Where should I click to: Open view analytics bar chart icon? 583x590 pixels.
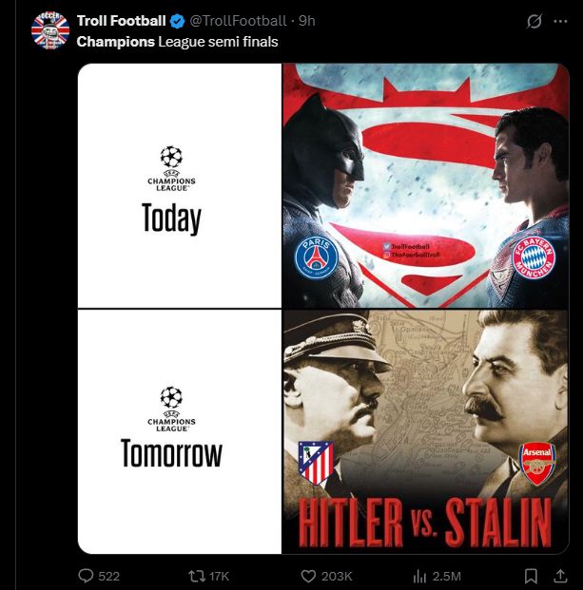418,576
